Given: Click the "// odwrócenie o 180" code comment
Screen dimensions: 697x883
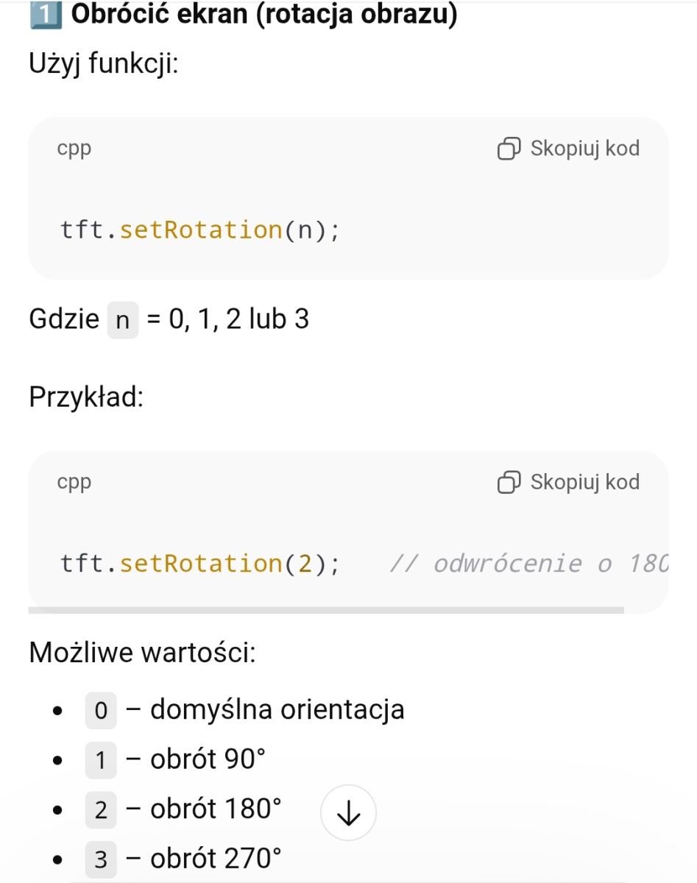Looking at the screenshot, I should (x=528, y=564).
